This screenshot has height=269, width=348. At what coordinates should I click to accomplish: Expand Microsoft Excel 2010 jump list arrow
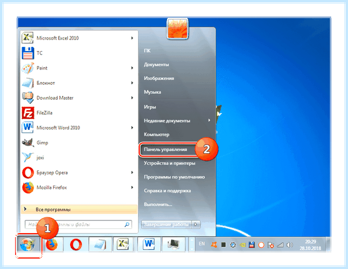pos(132,38)
